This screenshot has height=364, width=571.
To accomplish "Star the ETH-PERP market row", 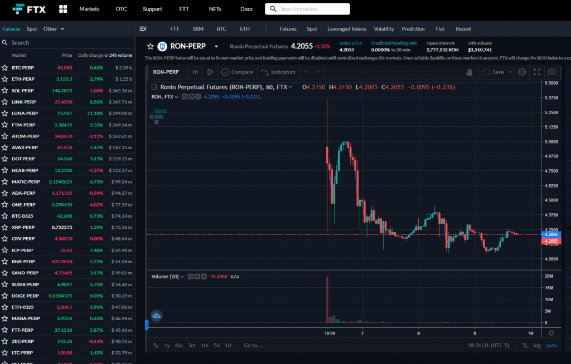I will [4, 79].
